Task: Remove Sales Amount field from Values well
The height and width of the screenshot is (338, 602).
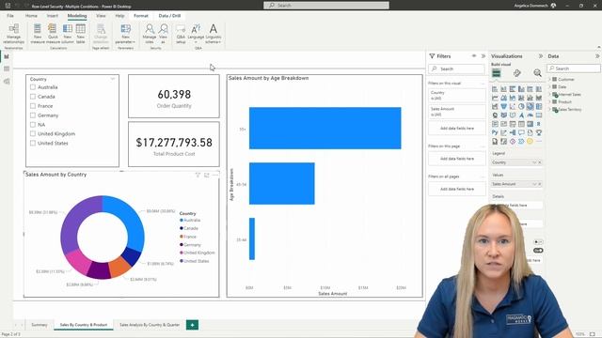Action: coord(539,184)
